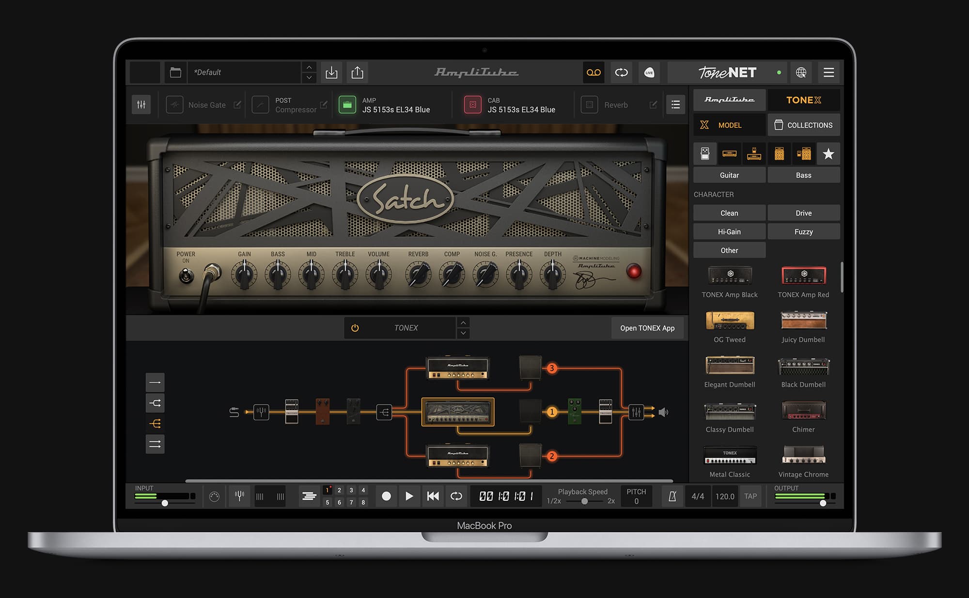Open the mixer icon next to Noise Gate
Screen dimensions: 969x598
141,104
